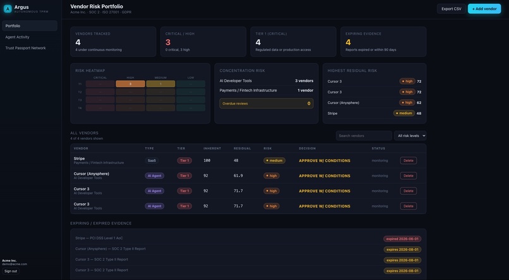Click the Decision column header

pyautogui.click(x=307, y=148)
